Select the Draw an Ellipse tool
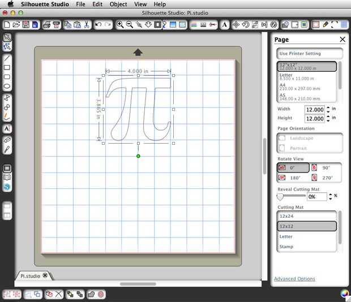This screenshot has height=302, width=351. 7,87
